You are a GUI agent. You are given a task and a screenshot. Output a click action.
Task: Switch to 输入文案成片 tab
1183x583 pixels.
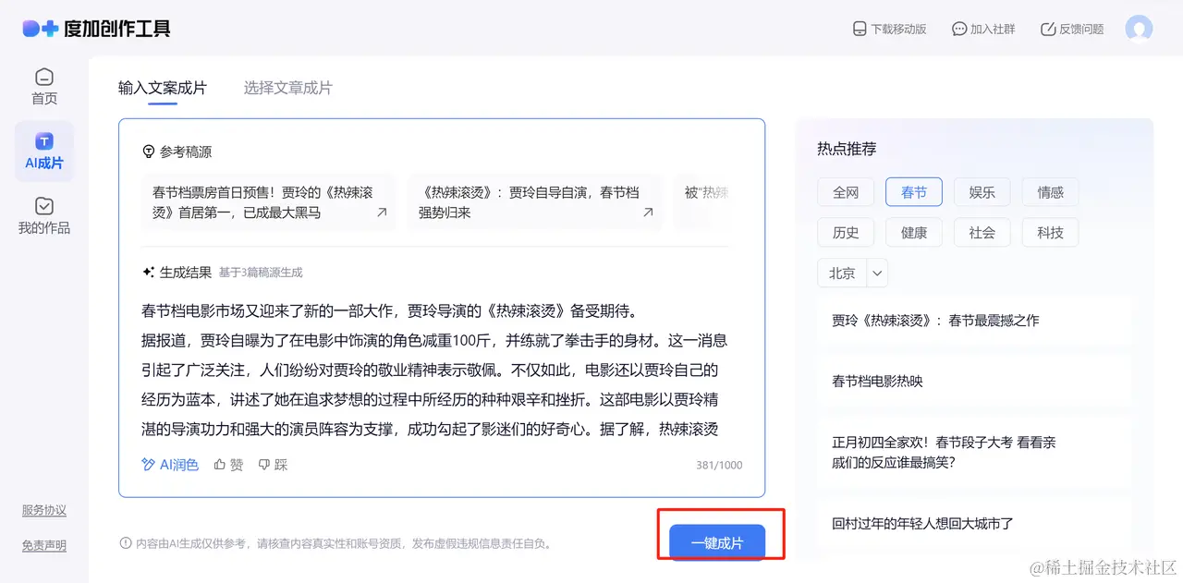point(163,88)
